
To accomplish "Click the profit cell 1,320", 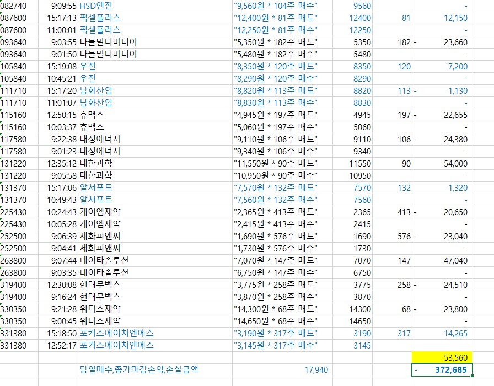I will [x=442, y=188].
